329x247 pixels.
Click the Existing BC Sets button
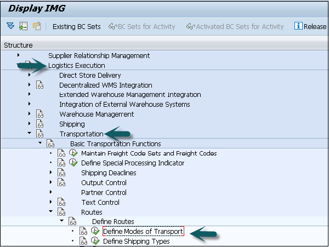coord(76,26)
